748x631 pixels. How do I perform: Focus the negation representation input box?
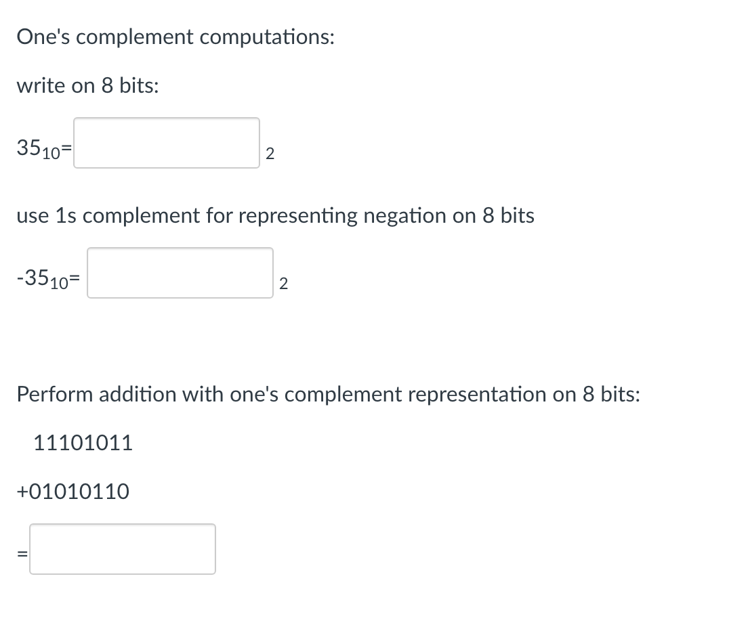click(180, 274)
